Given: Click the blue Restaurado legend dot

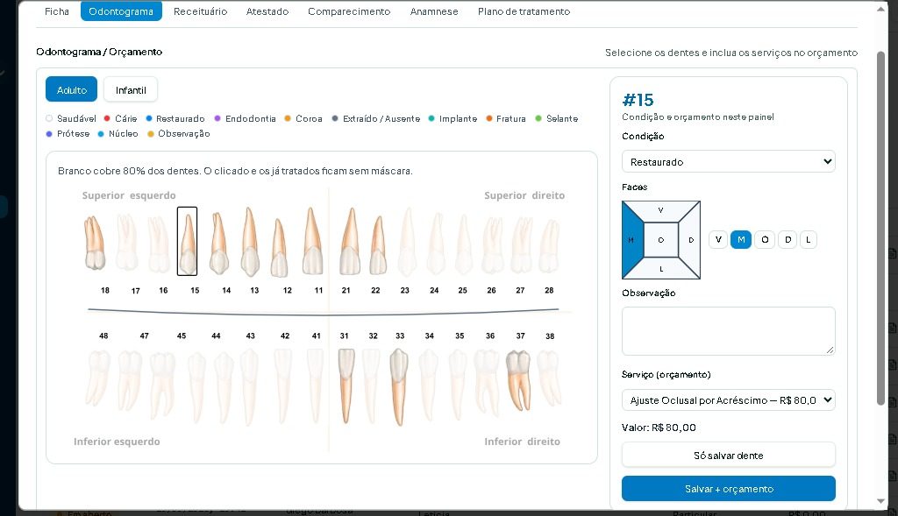Looking at the screenshot, I should [149, 118].
